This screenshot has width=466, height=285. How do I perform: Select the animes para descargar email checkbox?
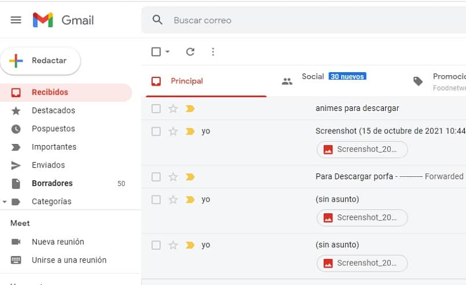tap(156, 109)
